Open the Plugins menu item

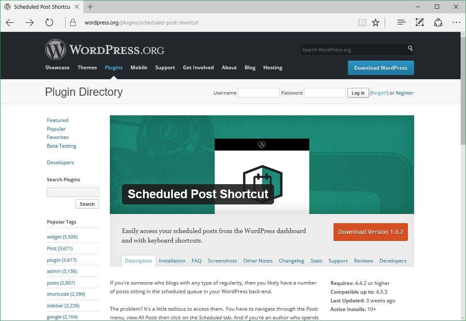tap(114, 68)
